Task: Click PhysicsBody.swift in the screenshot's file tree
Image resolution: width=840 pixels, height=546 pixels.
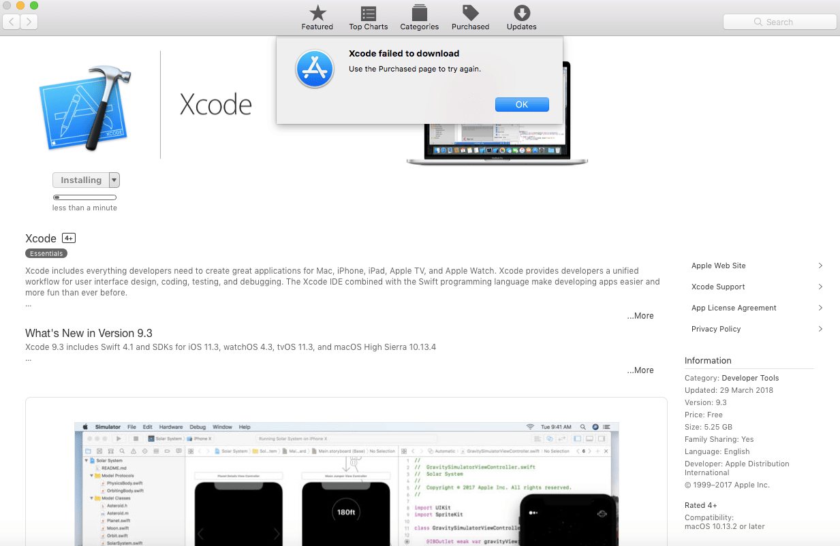Action: tap(125, 483)
